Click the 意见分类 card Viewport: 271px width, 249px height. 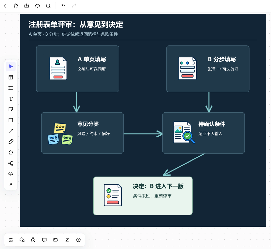click(x=82, y=133)
